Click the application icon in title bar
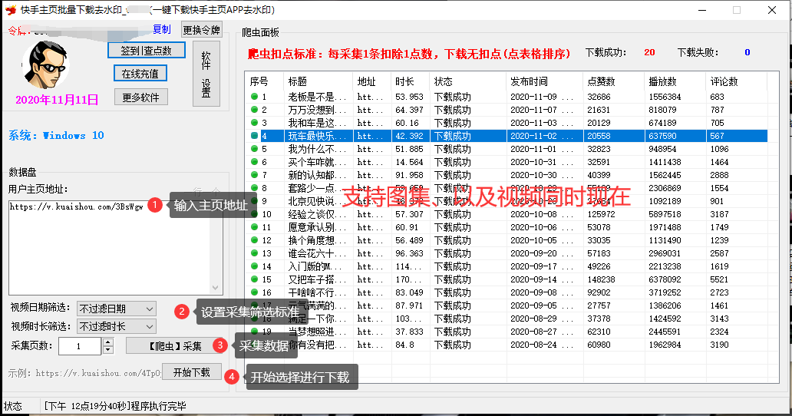792x416 pixels. click(x=11, y=9)
